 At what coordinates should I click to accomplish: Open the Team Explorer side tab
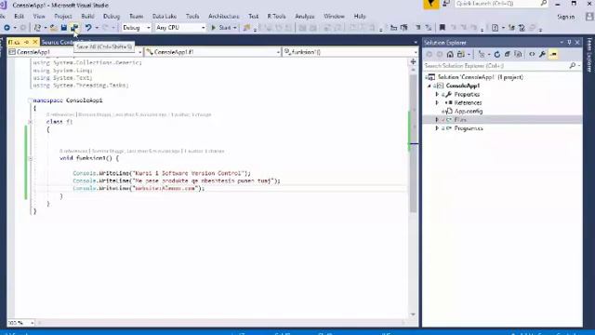tap(589, 54)
